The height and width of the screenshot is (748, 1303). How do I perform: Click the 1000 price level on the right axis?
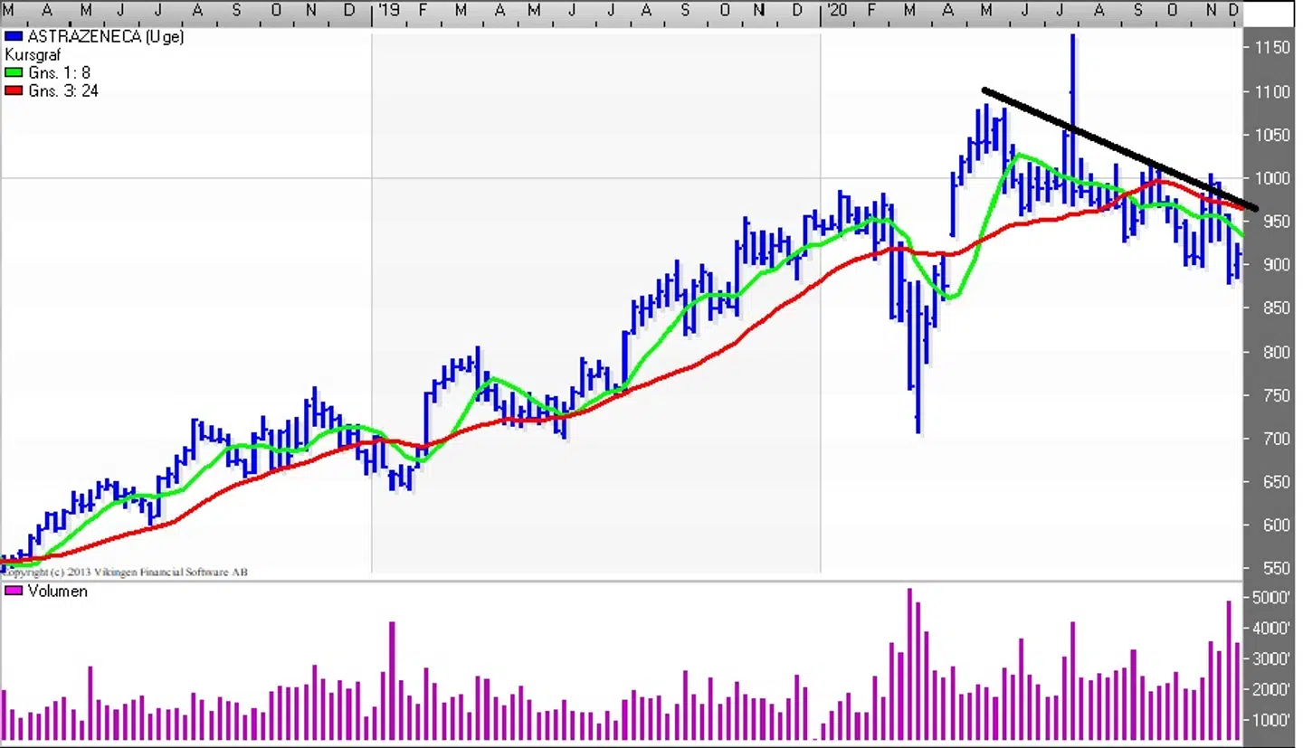pos(1272,178)
